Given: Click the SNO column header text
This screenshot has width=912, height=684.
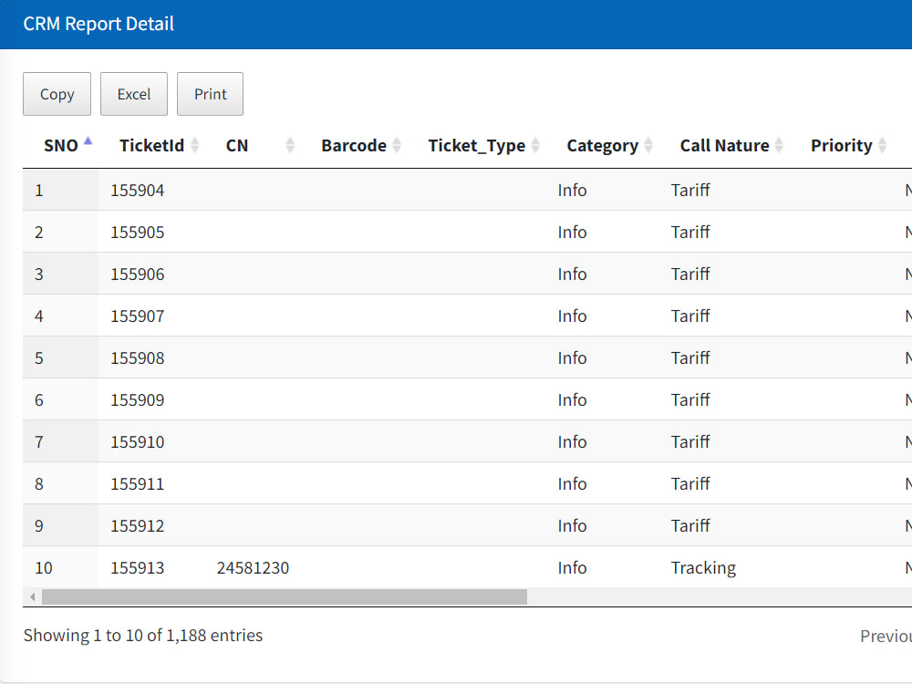Looking at the screenshot, I should 61,145.
